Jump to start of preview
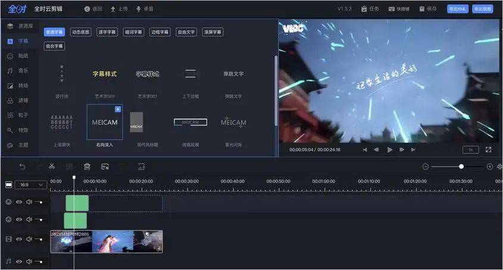Image resolution: width=503 pixels, height=270 pixels. [365, 149]
